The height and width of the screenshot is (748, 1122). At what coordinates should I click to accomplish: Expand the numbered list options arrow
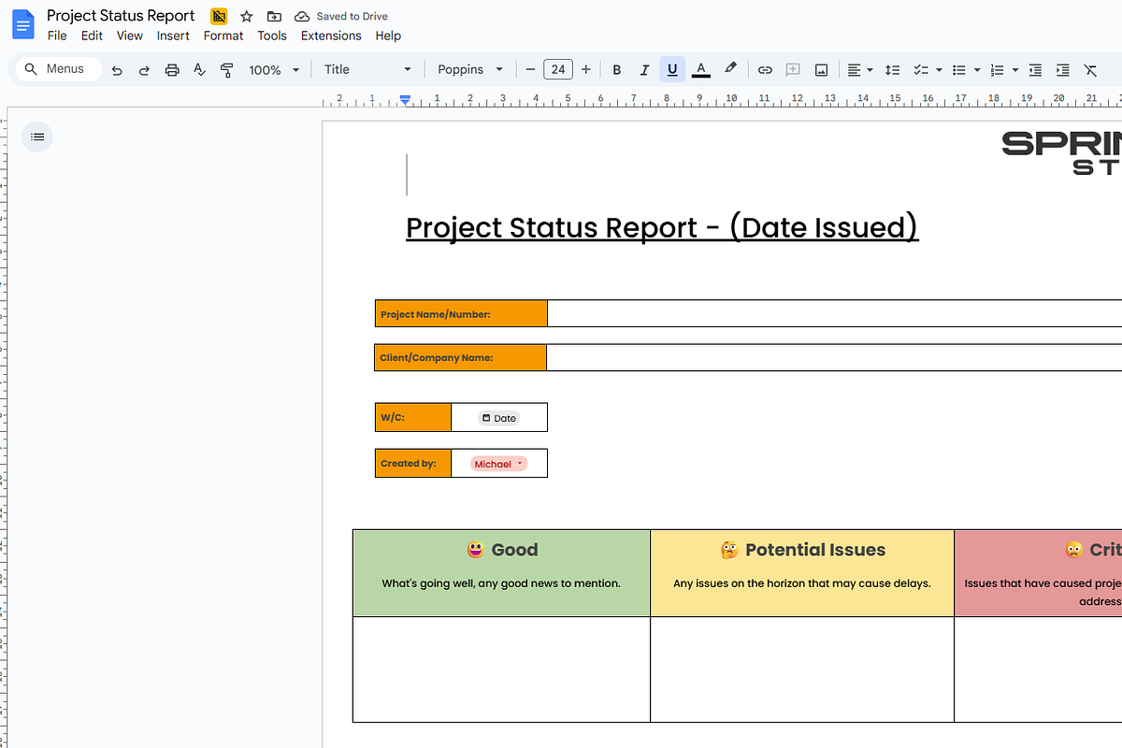coord(1015,70)
